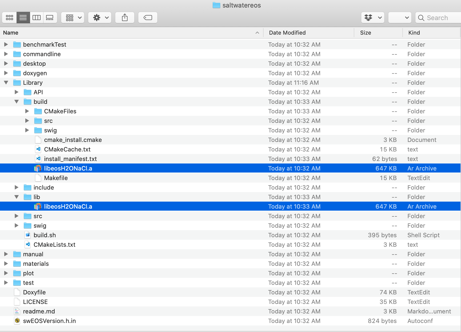Image resolution: width=461 pixels, height=332 pixels.
Task: Click the CMakeFiles folder icon
Action: pos(38,111)
